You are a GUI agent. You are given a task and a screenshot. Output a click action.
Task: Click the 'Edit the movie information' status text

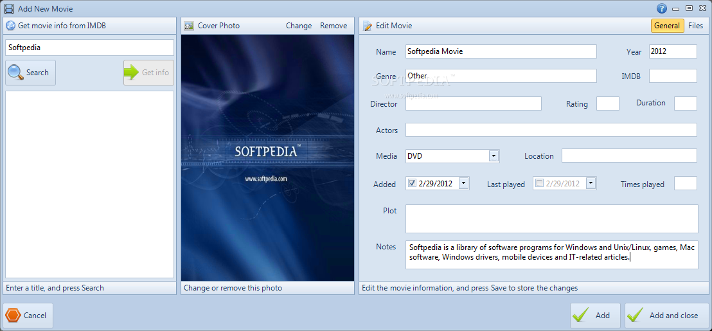pyautogui.click(x=468, y=288)
